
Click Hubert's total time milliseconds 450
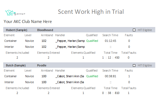tap(117, 58)
